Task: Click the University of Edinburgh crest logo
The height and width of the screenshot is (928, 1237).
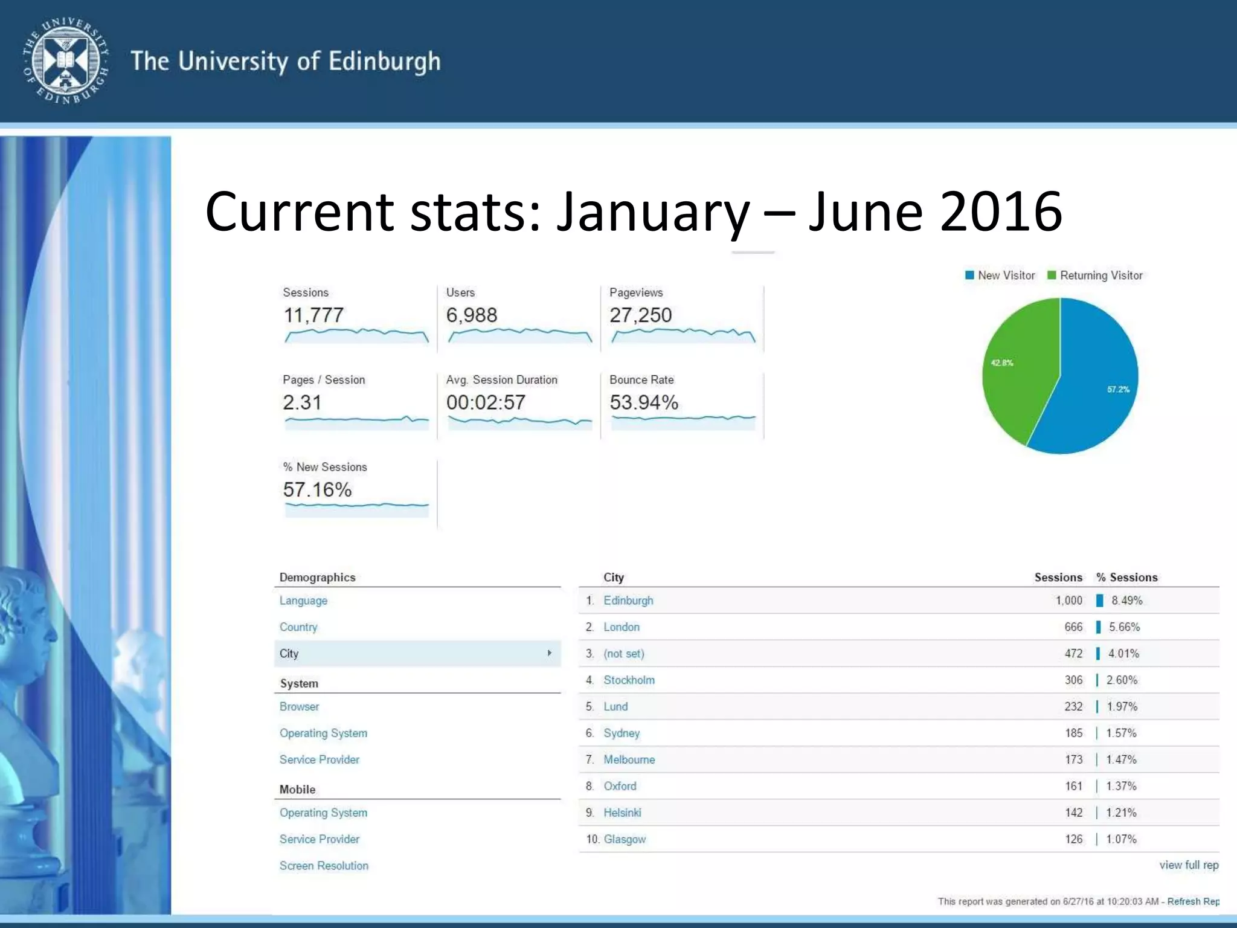Action: [66, 60]
